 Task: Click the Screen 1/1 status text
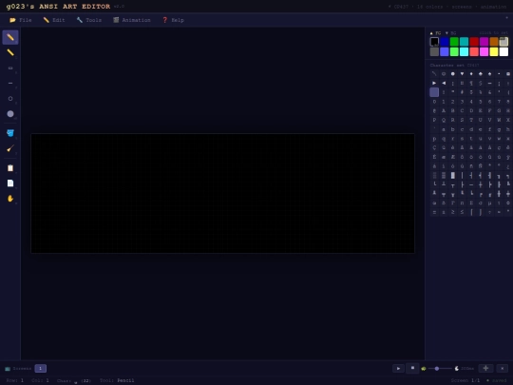pos(465,380)
